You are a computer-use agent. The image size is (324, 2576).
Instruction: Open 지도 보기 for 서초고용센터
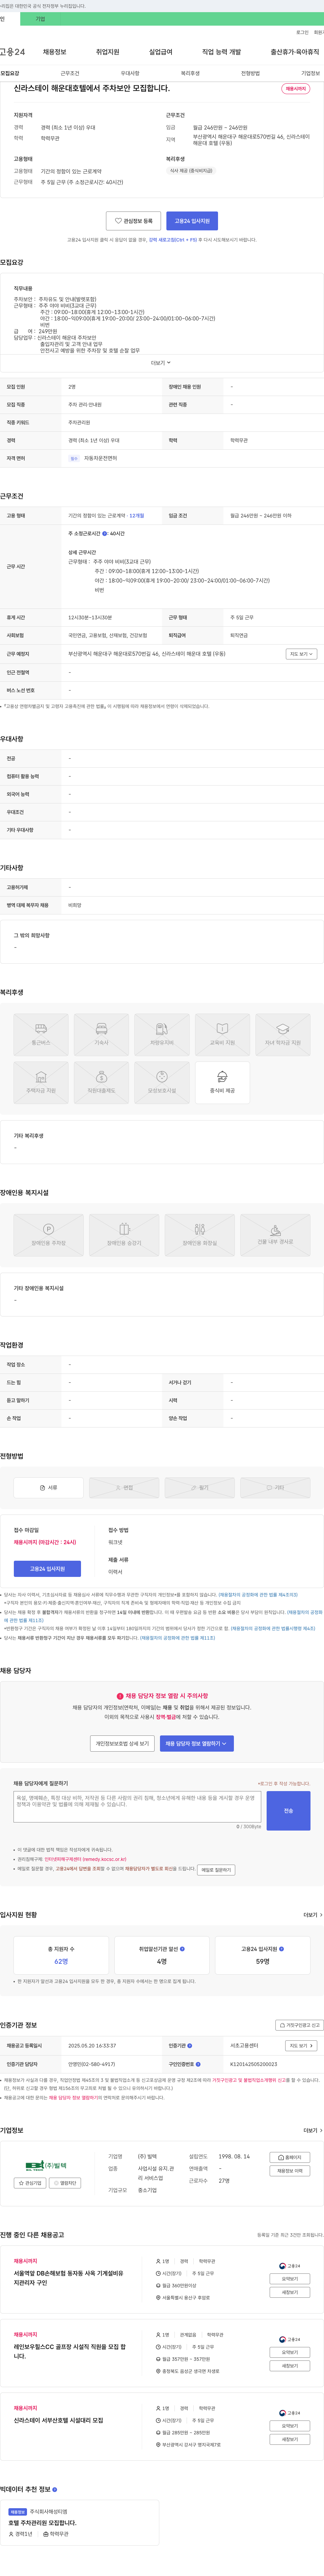pos(301,2046)
